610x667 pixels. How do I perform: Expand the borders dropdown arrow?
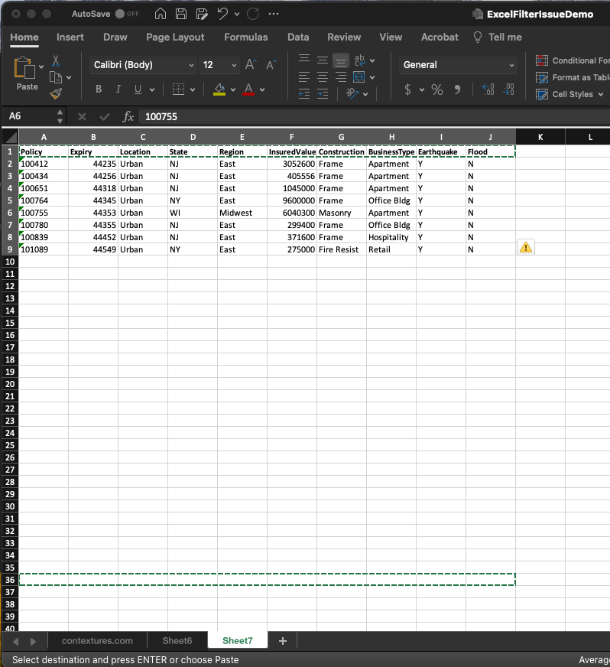(193, 89)
